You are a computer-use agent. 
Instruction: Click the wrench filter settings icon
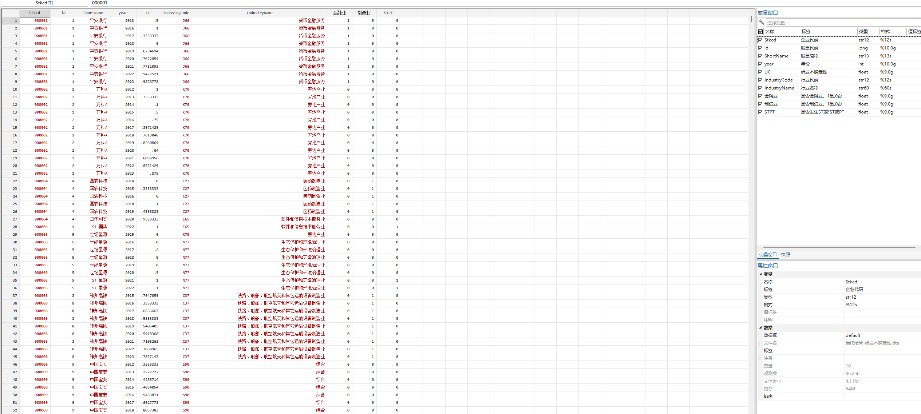click(761, 23)
